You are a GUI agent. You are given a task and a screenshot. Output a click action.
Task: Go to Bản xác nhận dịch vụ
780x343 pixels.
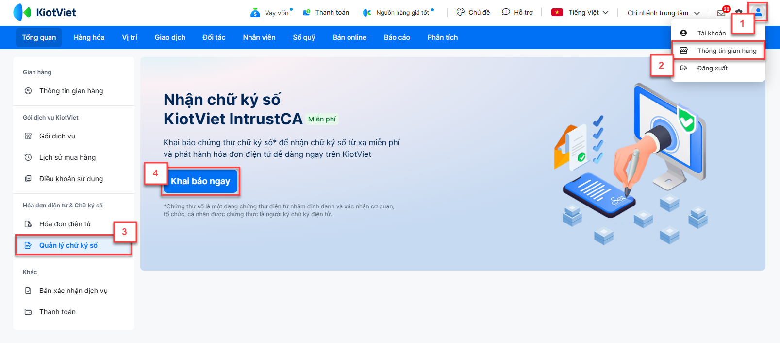[x=74, y=291]
